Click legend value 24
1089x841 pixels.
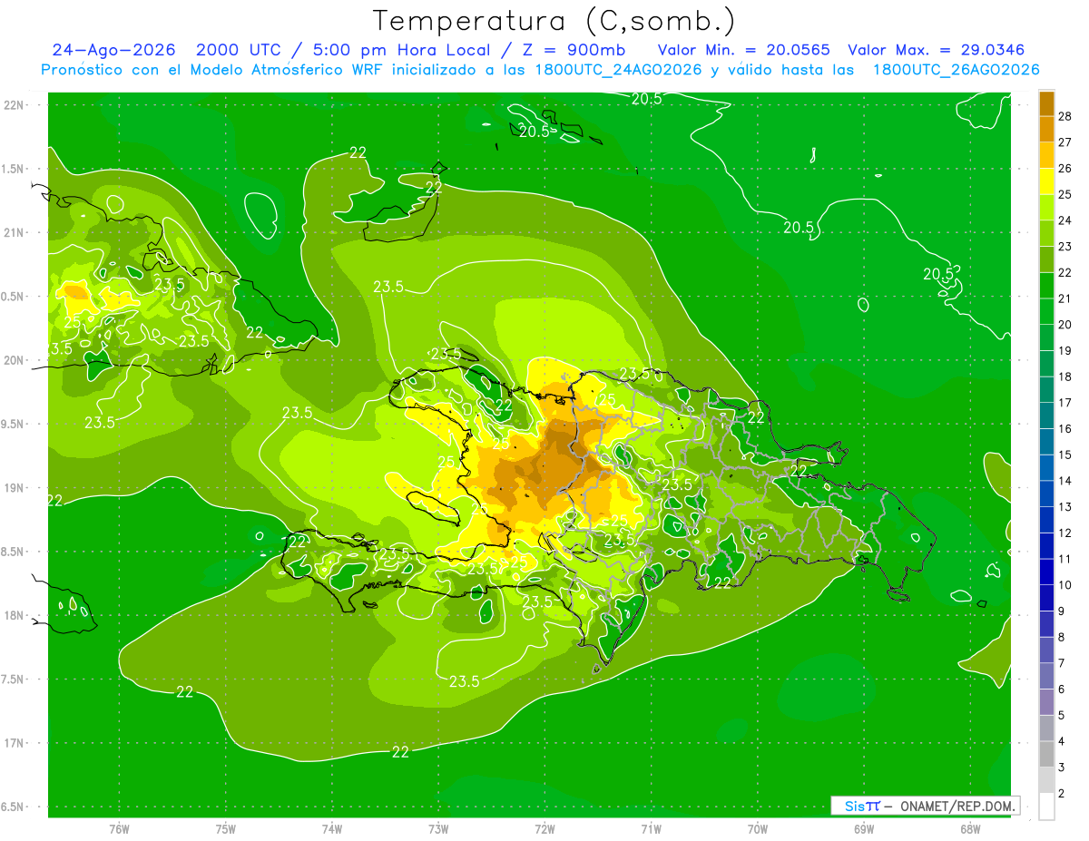(1065, 220)
